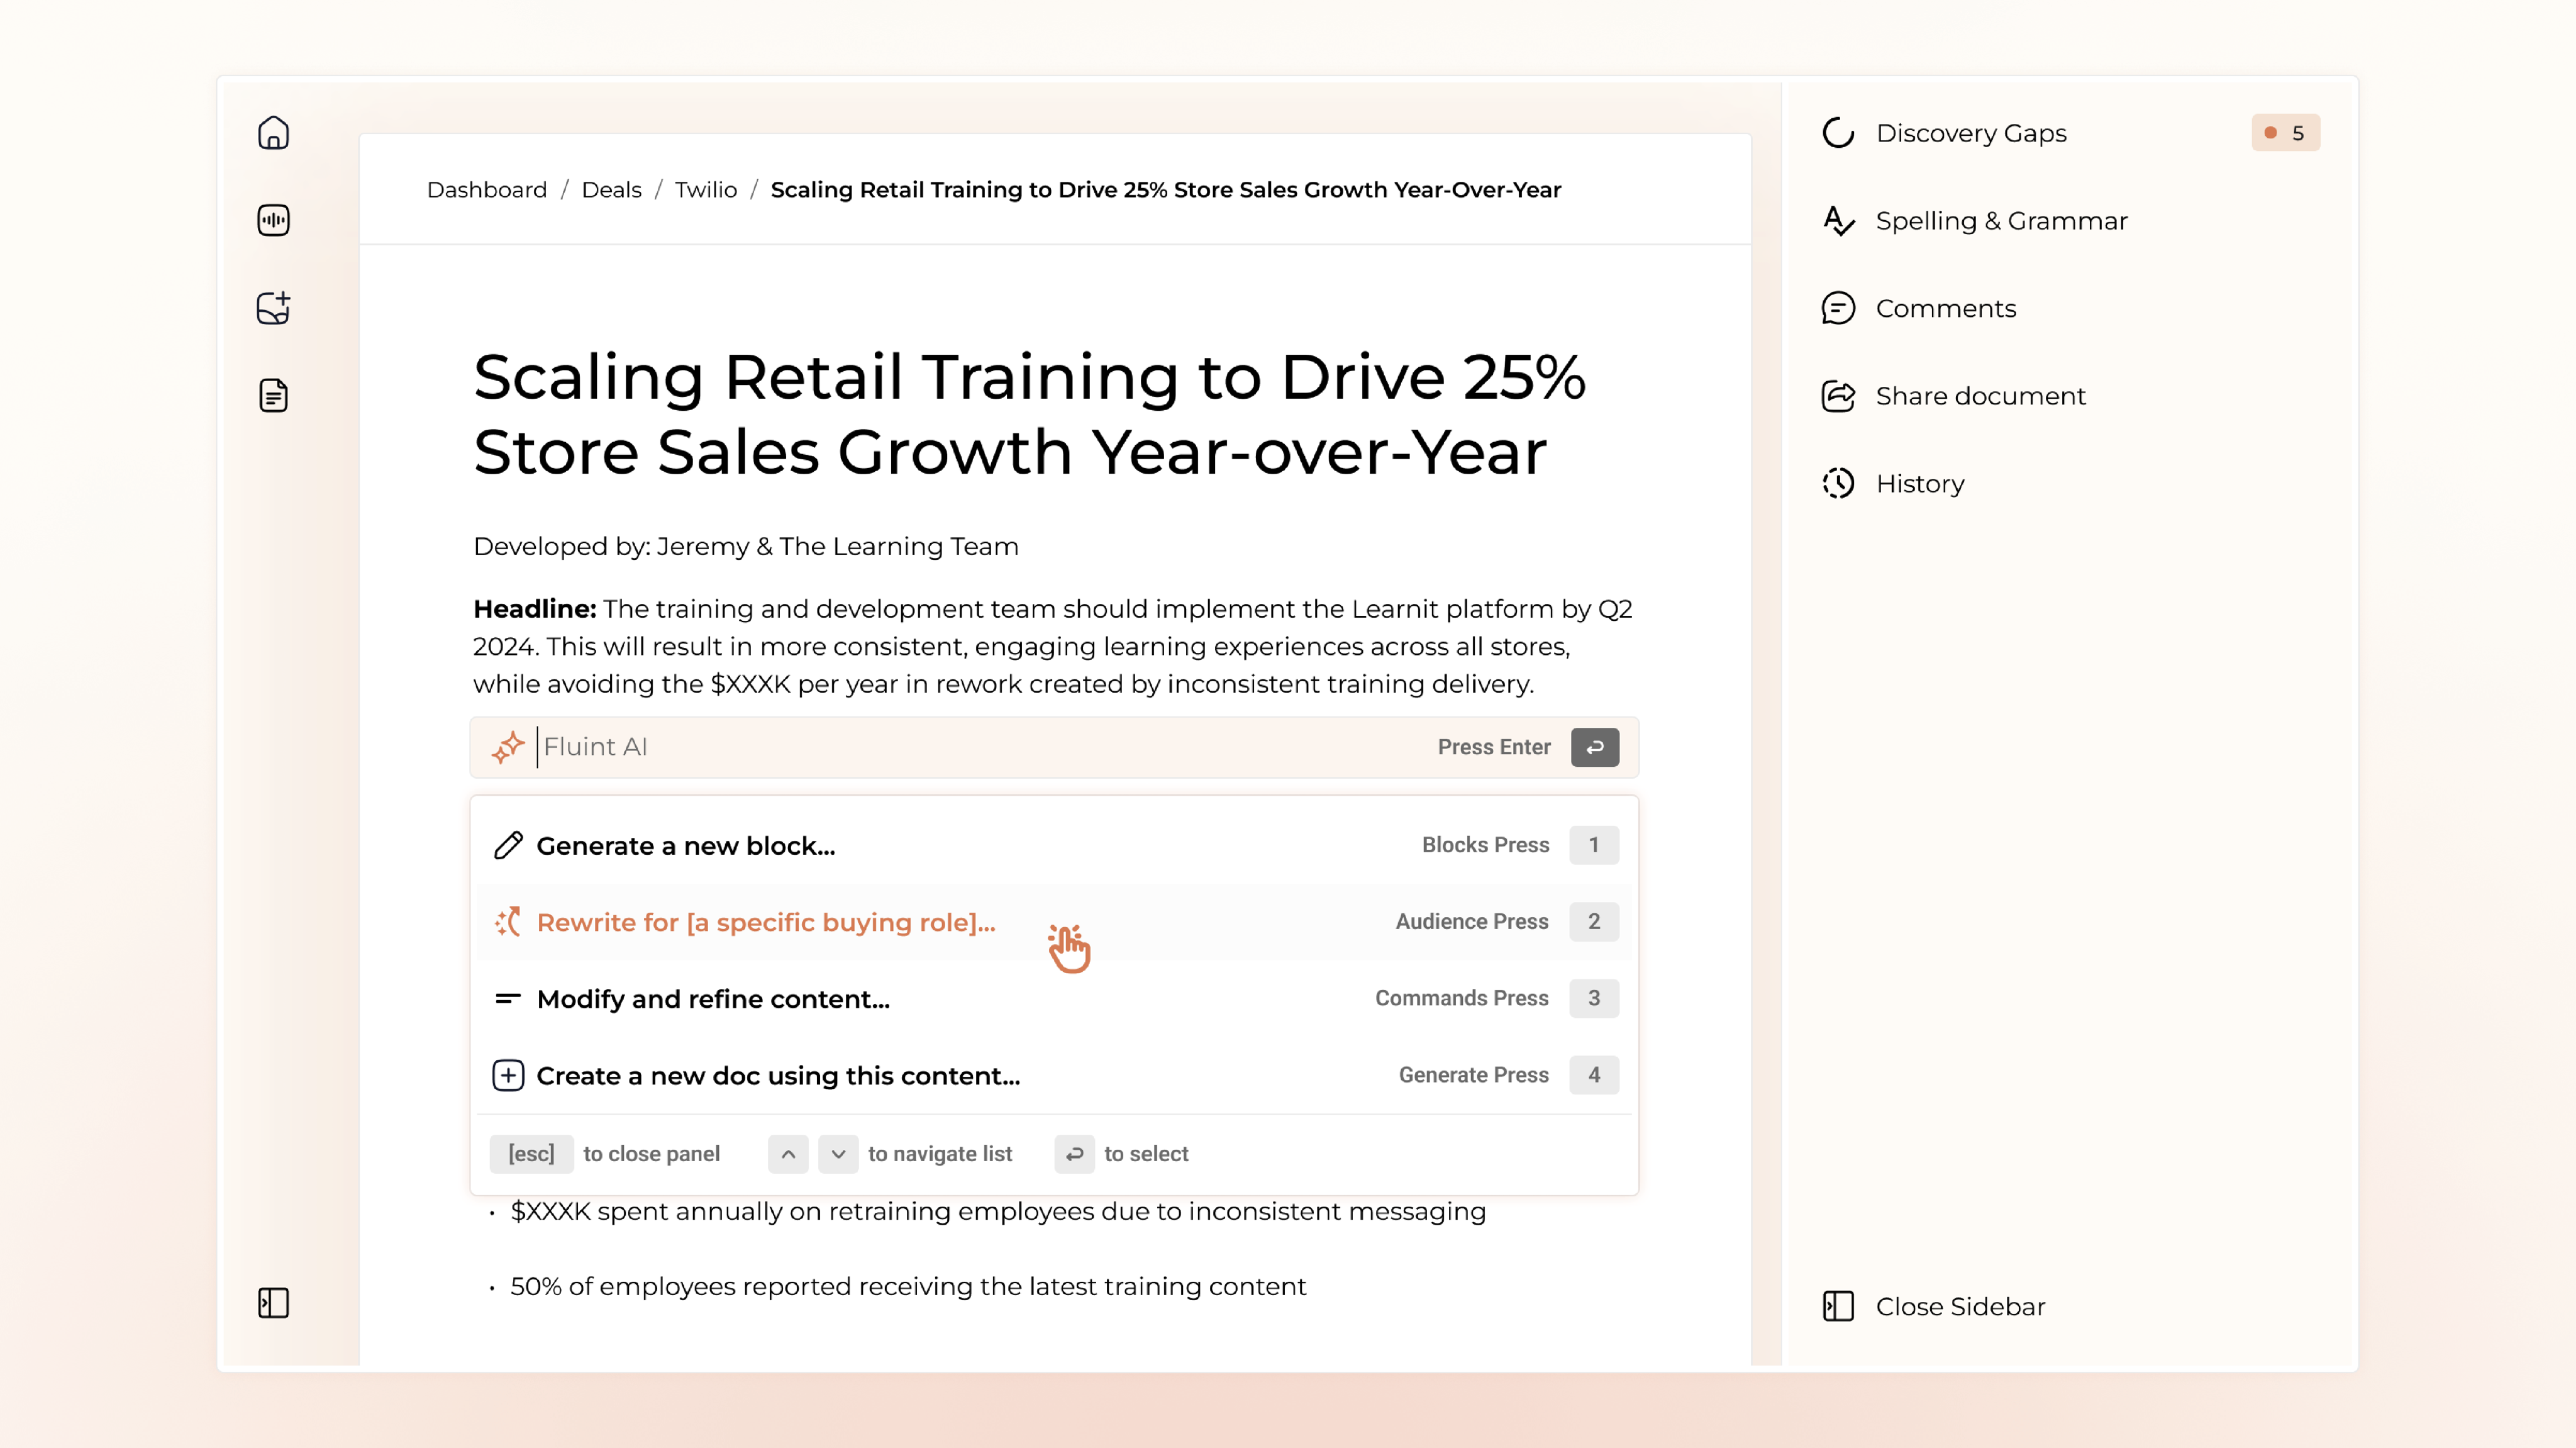Screen dimensions: 2576x1448
Task: Open the Twilio breadcrumb
Action: (705, 190)
